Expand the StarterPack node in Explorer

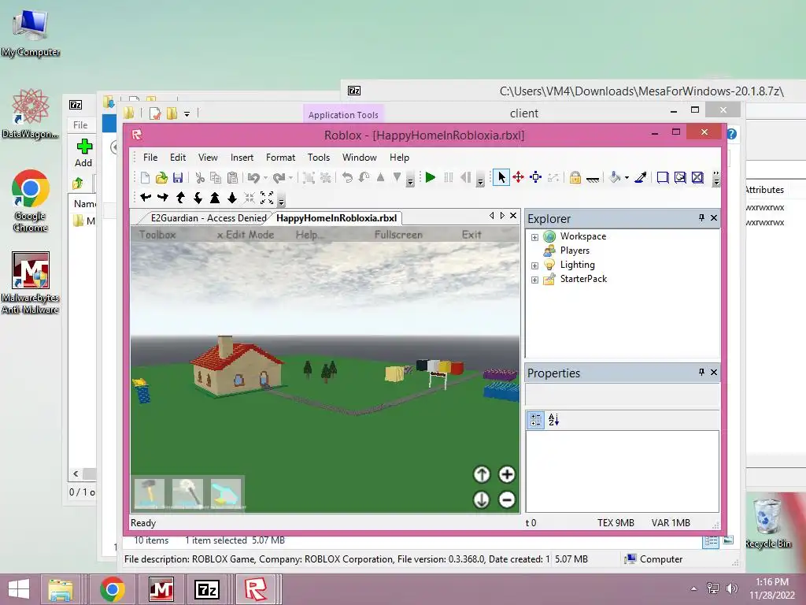[534, 280]
